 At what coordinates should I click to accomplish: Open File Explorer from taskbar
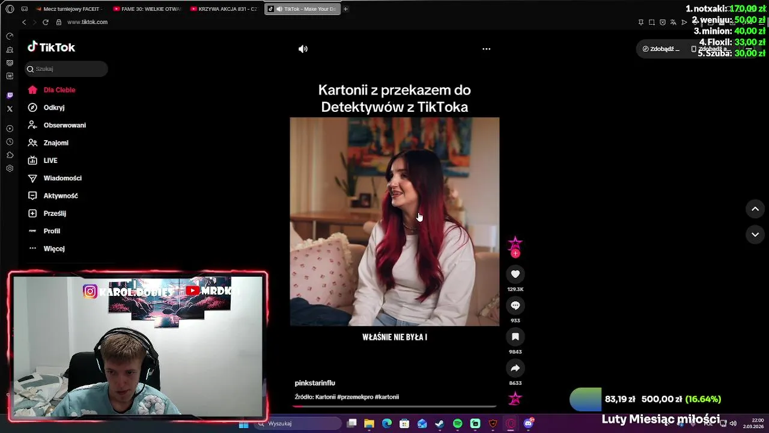(369, 424)
